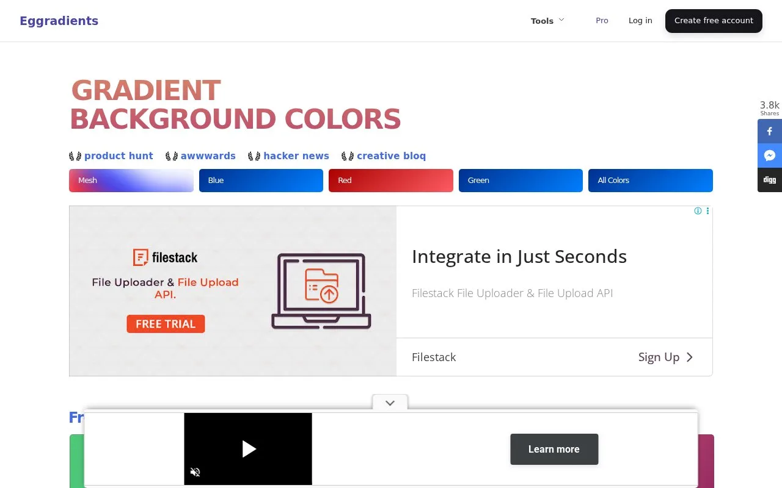Click the ad info icon
This screenshot has width=782, height=488.
(698, 211)
